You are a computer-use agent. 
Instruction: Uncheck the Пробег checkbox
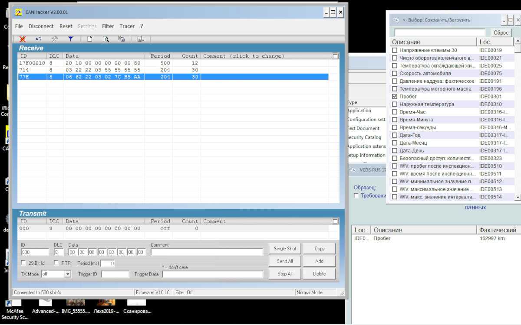[x=395, y=97]
